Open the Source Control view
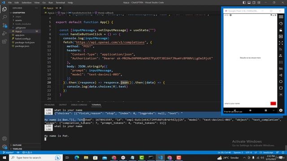The height and width of the screenshot is (161, 287). click(x=4, y=25)
